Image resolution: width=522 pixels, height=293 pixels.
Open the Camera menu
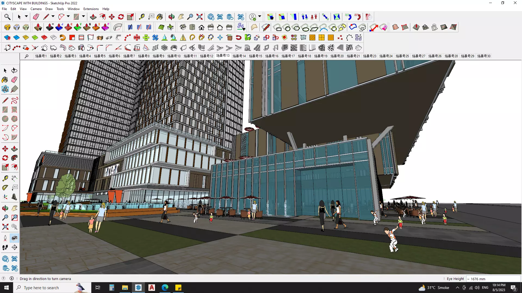[x=36, y=9]
